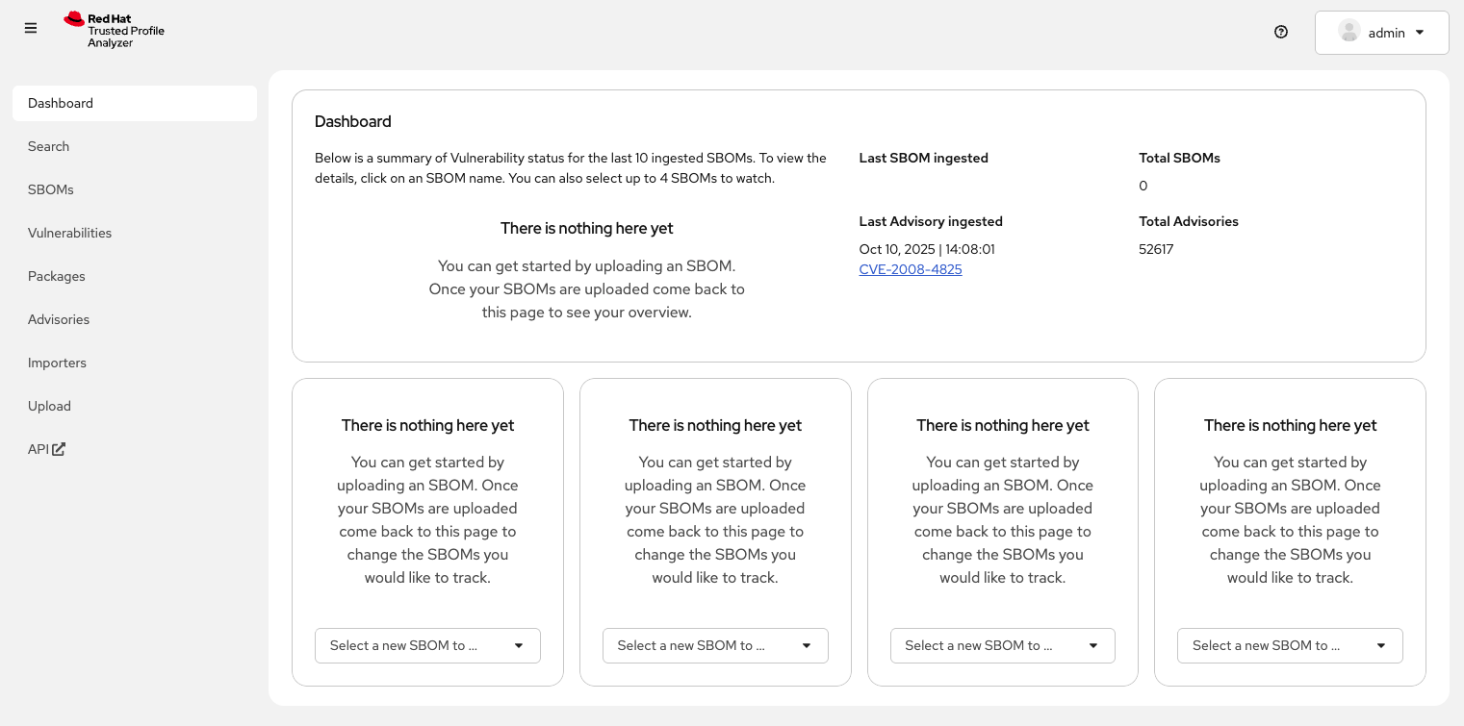Navigate to SBOMs section
Viewport: 1464px width, 726px height.
point(51,189)
